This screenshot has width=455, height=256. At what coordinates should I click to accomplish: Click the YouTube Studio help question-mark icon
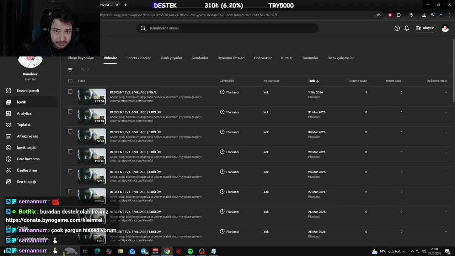coord(397,28)
